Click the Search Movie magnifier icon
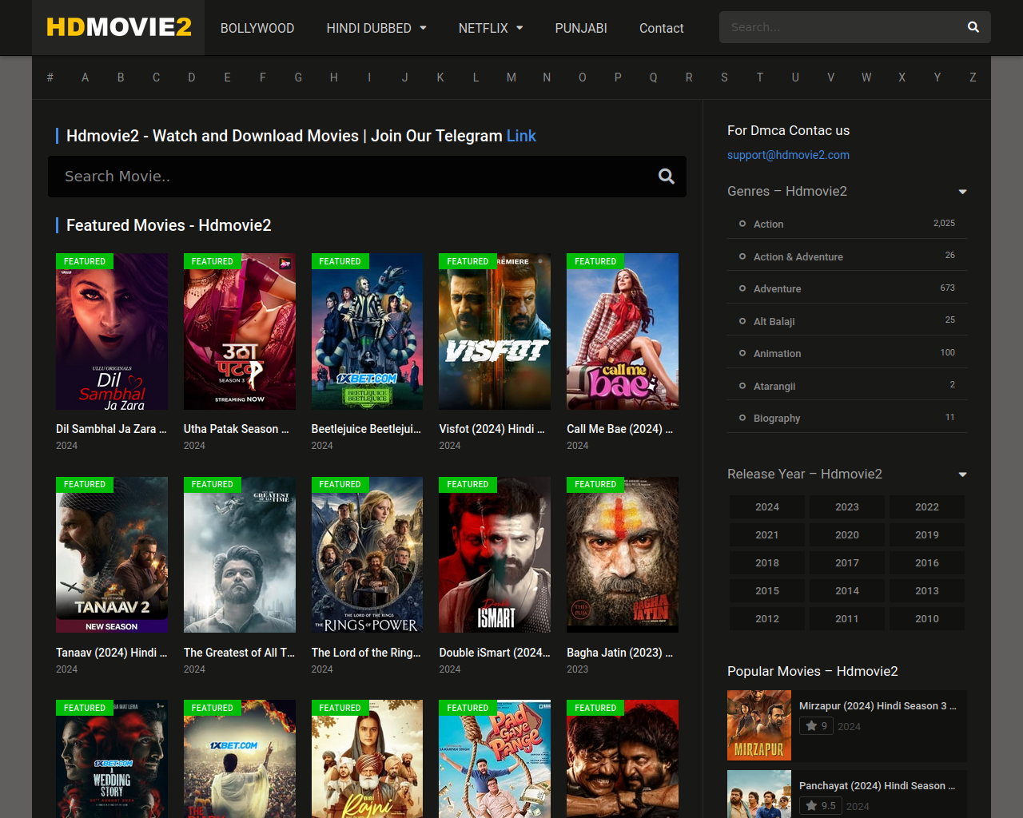This screenshot has width=1023, height=818. (666, 177)
